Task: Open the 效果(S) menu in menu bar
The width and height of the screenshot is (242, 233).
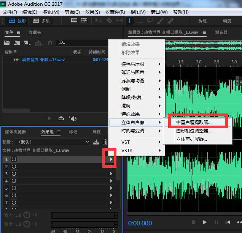Action: [x=92, y=12]
